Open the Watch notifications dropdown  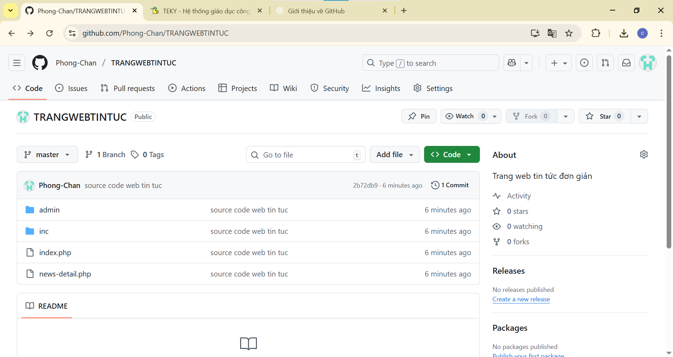(471, 116)
